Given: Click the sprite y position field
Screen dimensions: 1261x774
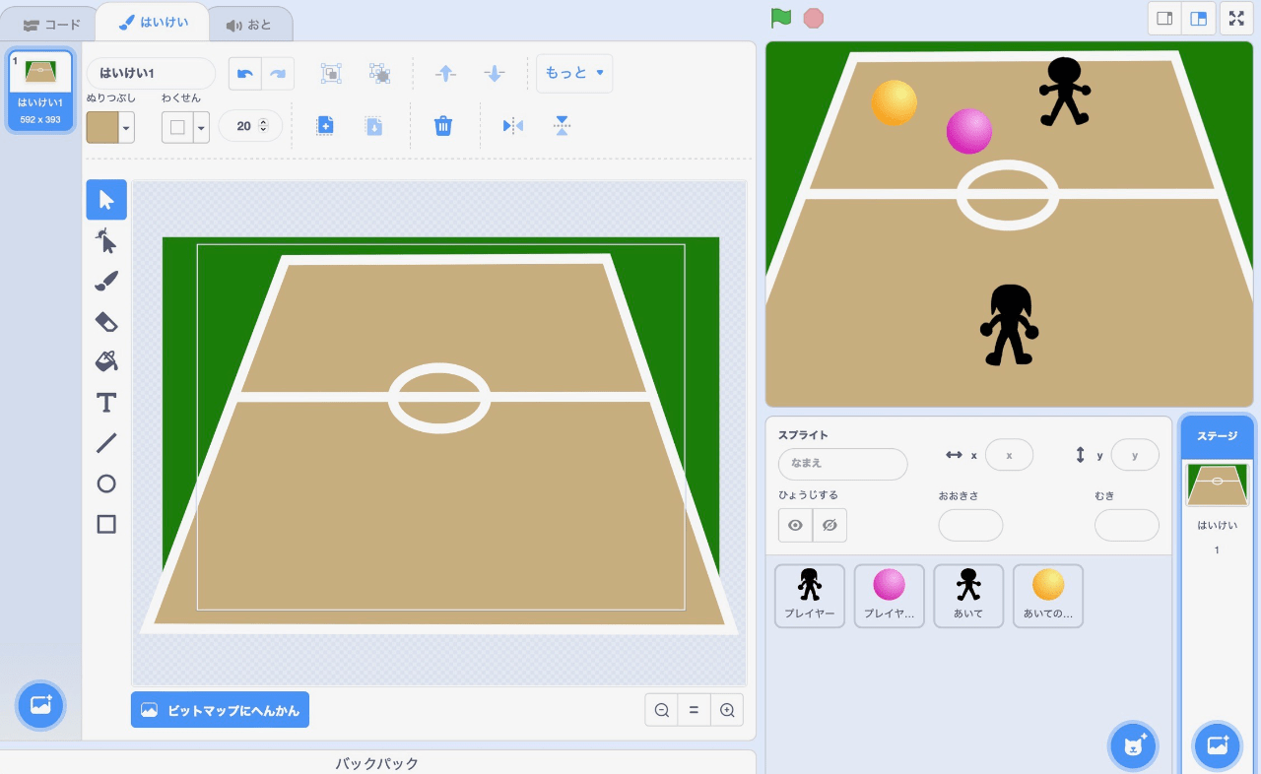Looking at the screenshot, I should (x=1135, y=455).
